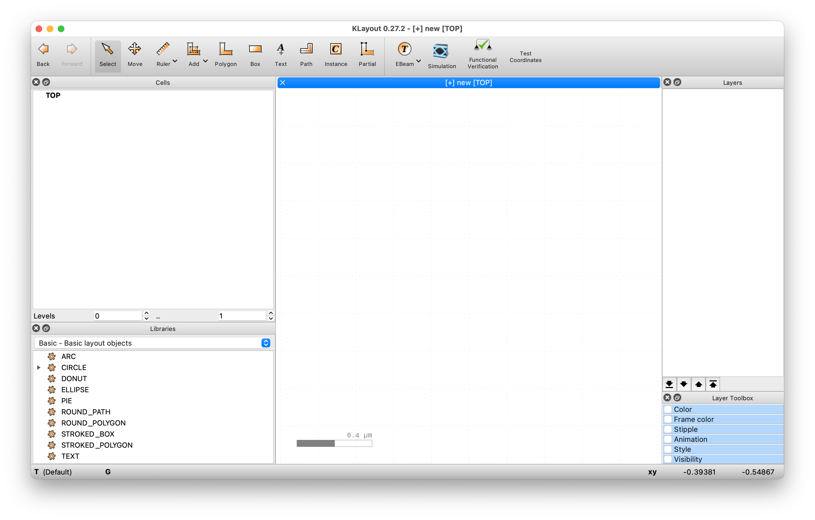Select the Polygon drawing tool

[x=226, y=54]
